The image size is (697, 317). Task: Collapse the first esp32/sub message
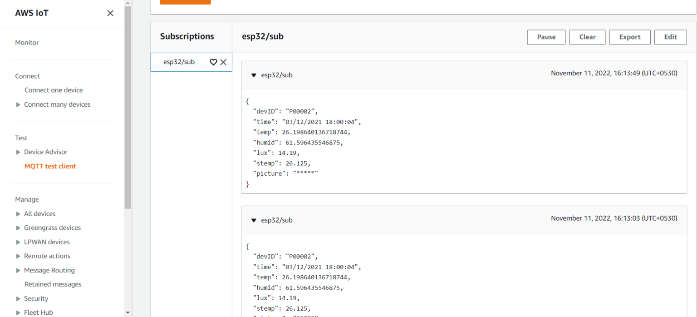pyautogui.click(x=254, y=75)
